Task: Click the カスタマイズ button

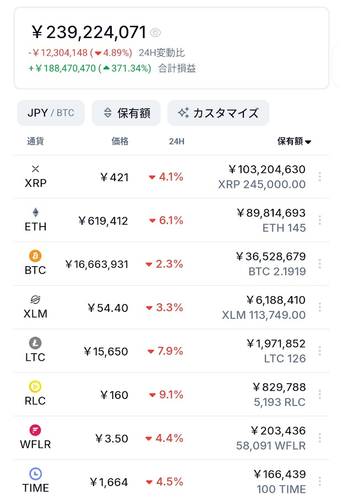Action: (x=218, y=113)
